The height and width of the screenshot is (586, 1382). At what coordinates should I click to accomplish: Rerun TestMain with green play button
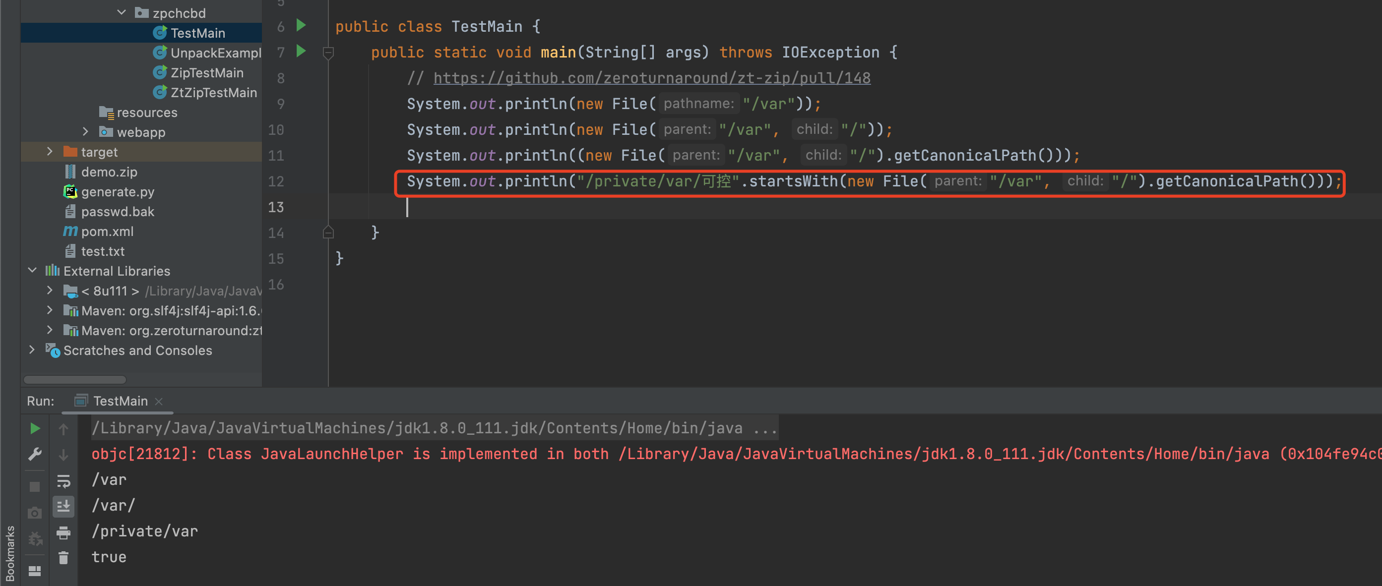click(x=35, y=428)
